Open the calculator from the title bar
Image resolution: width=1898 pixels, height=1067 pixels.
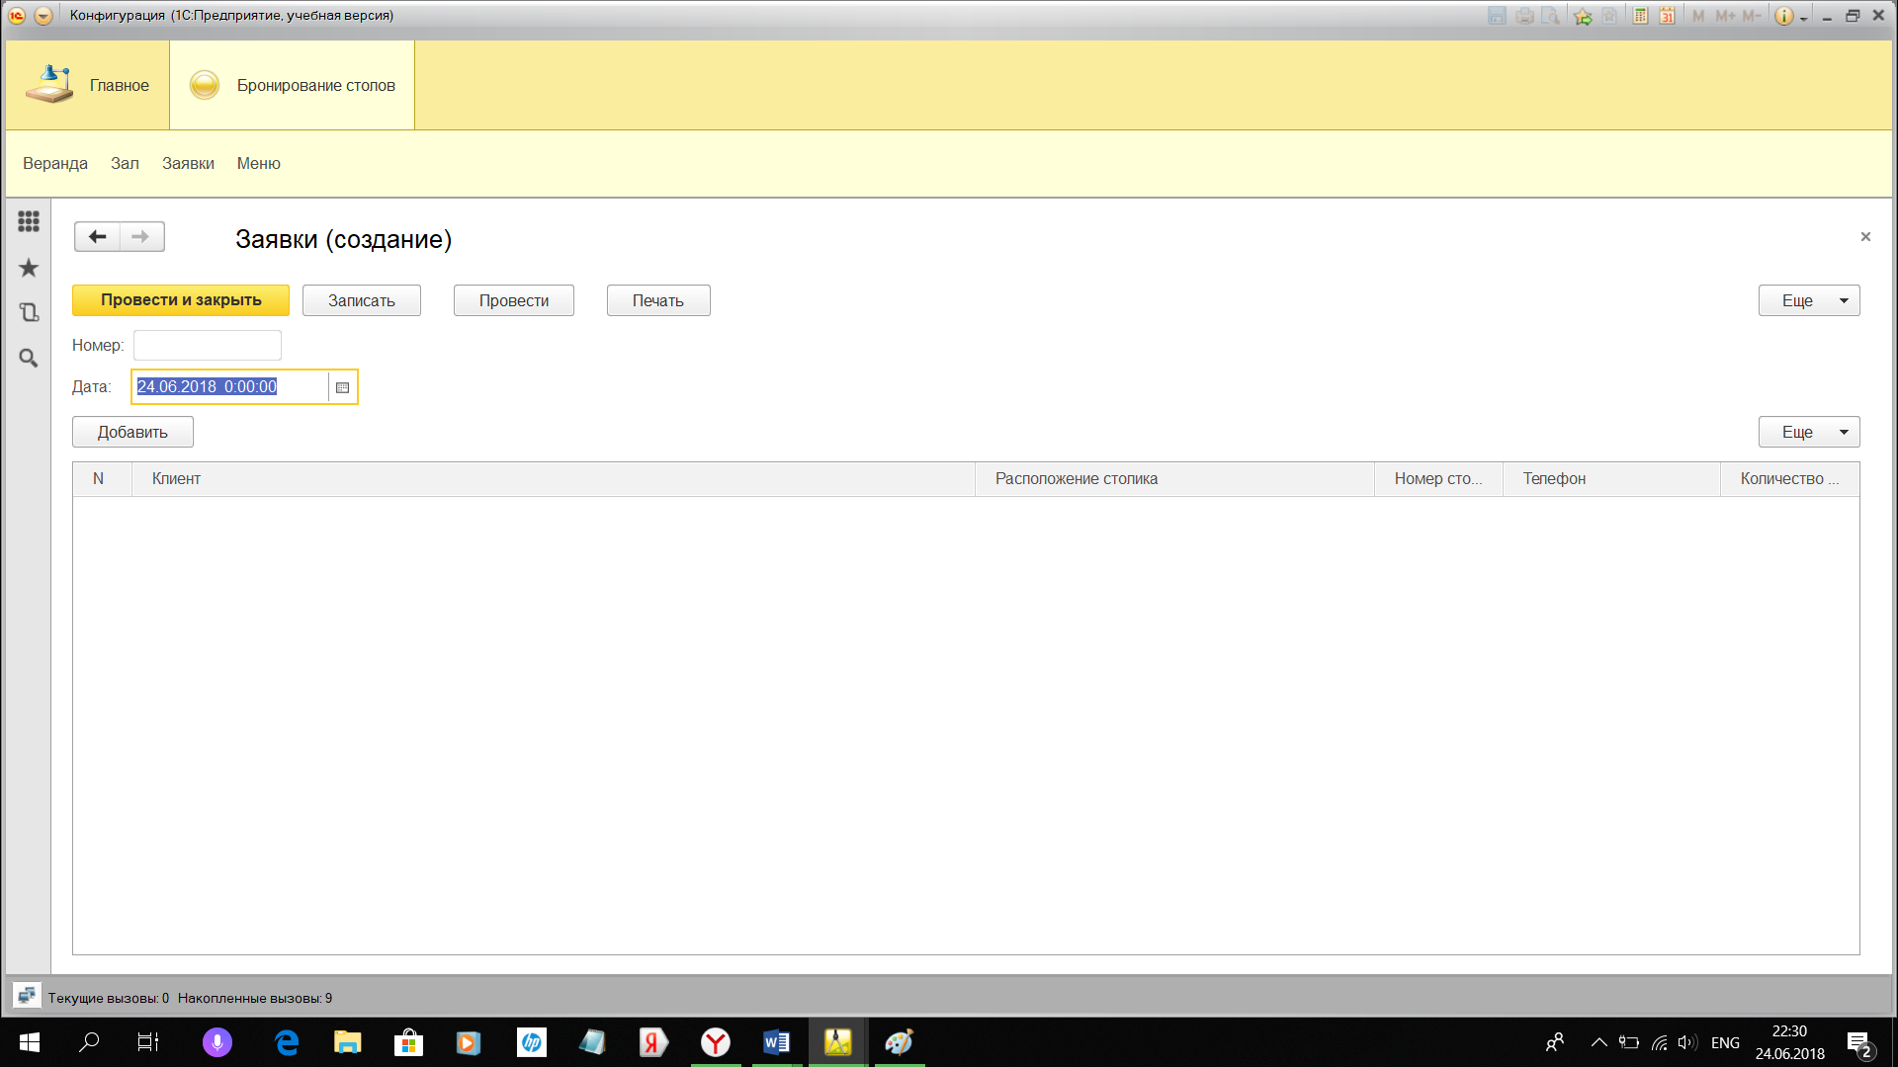1640,16
